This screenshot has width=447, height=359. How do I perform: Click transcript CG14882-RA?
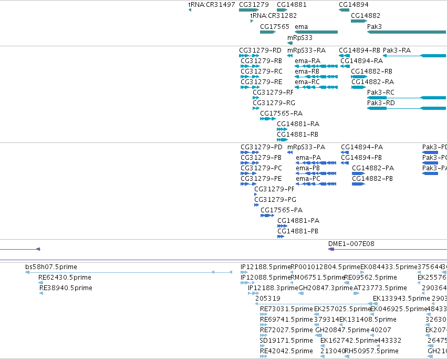pos(372,82)
